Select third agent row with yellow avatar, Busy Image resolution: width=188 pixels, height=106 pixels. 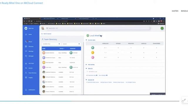[61, 62]
